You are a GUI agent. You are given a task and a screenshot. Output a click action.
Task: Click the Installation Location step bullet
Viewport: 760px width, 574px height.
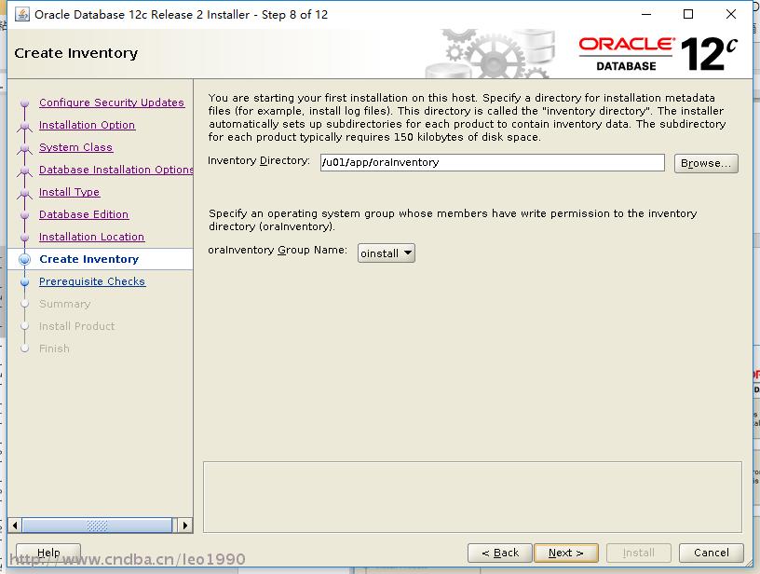click(25, 237)
